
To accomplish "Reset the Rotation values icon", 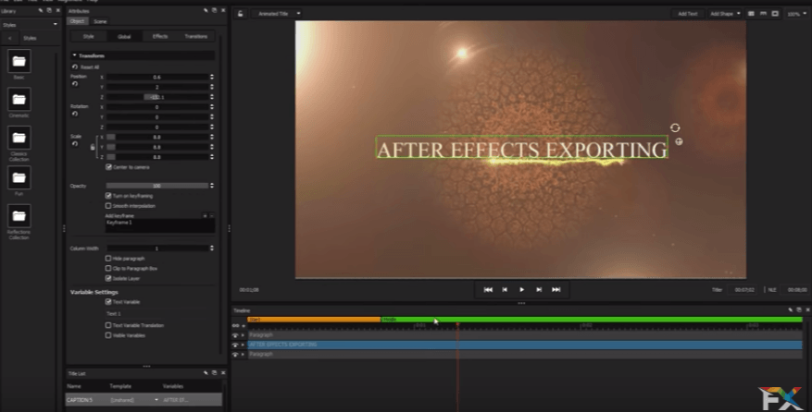I will pyautogui.click(x=74, y=114).
